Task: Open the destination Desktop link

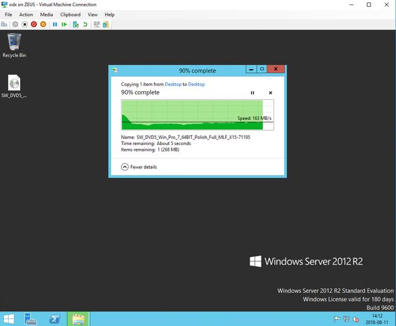Action: 196,84
